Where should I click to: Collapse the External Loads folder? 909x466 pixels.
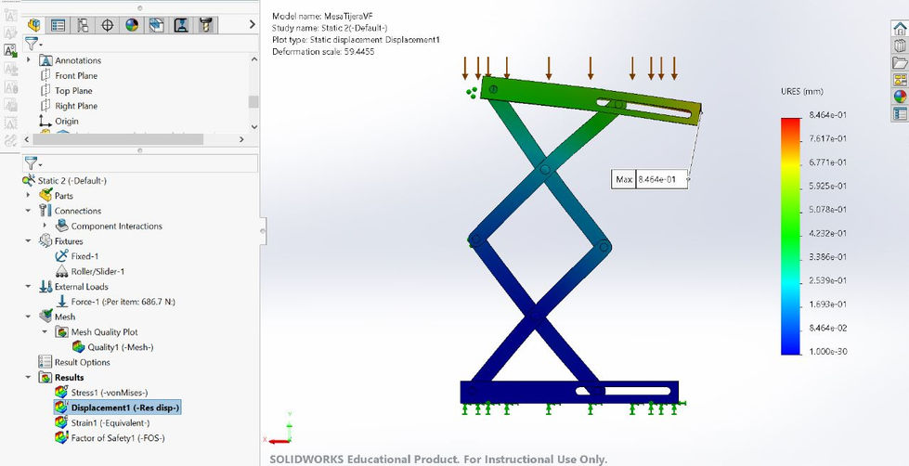coord(29,286)
